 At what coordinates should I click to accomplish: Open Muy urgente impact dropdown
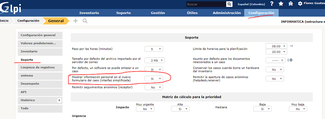click(x=145, y=109)
